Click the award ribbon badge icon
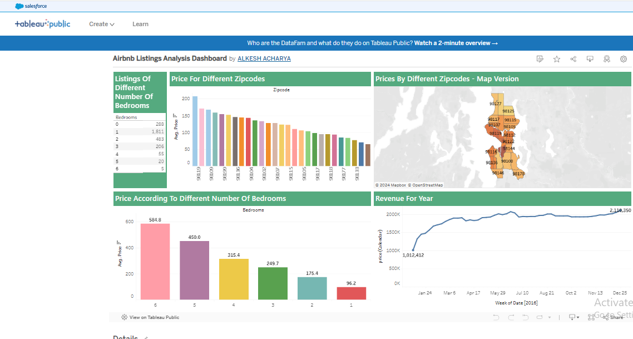The height and width of the screenshot is (339, 633). (607, 59)
